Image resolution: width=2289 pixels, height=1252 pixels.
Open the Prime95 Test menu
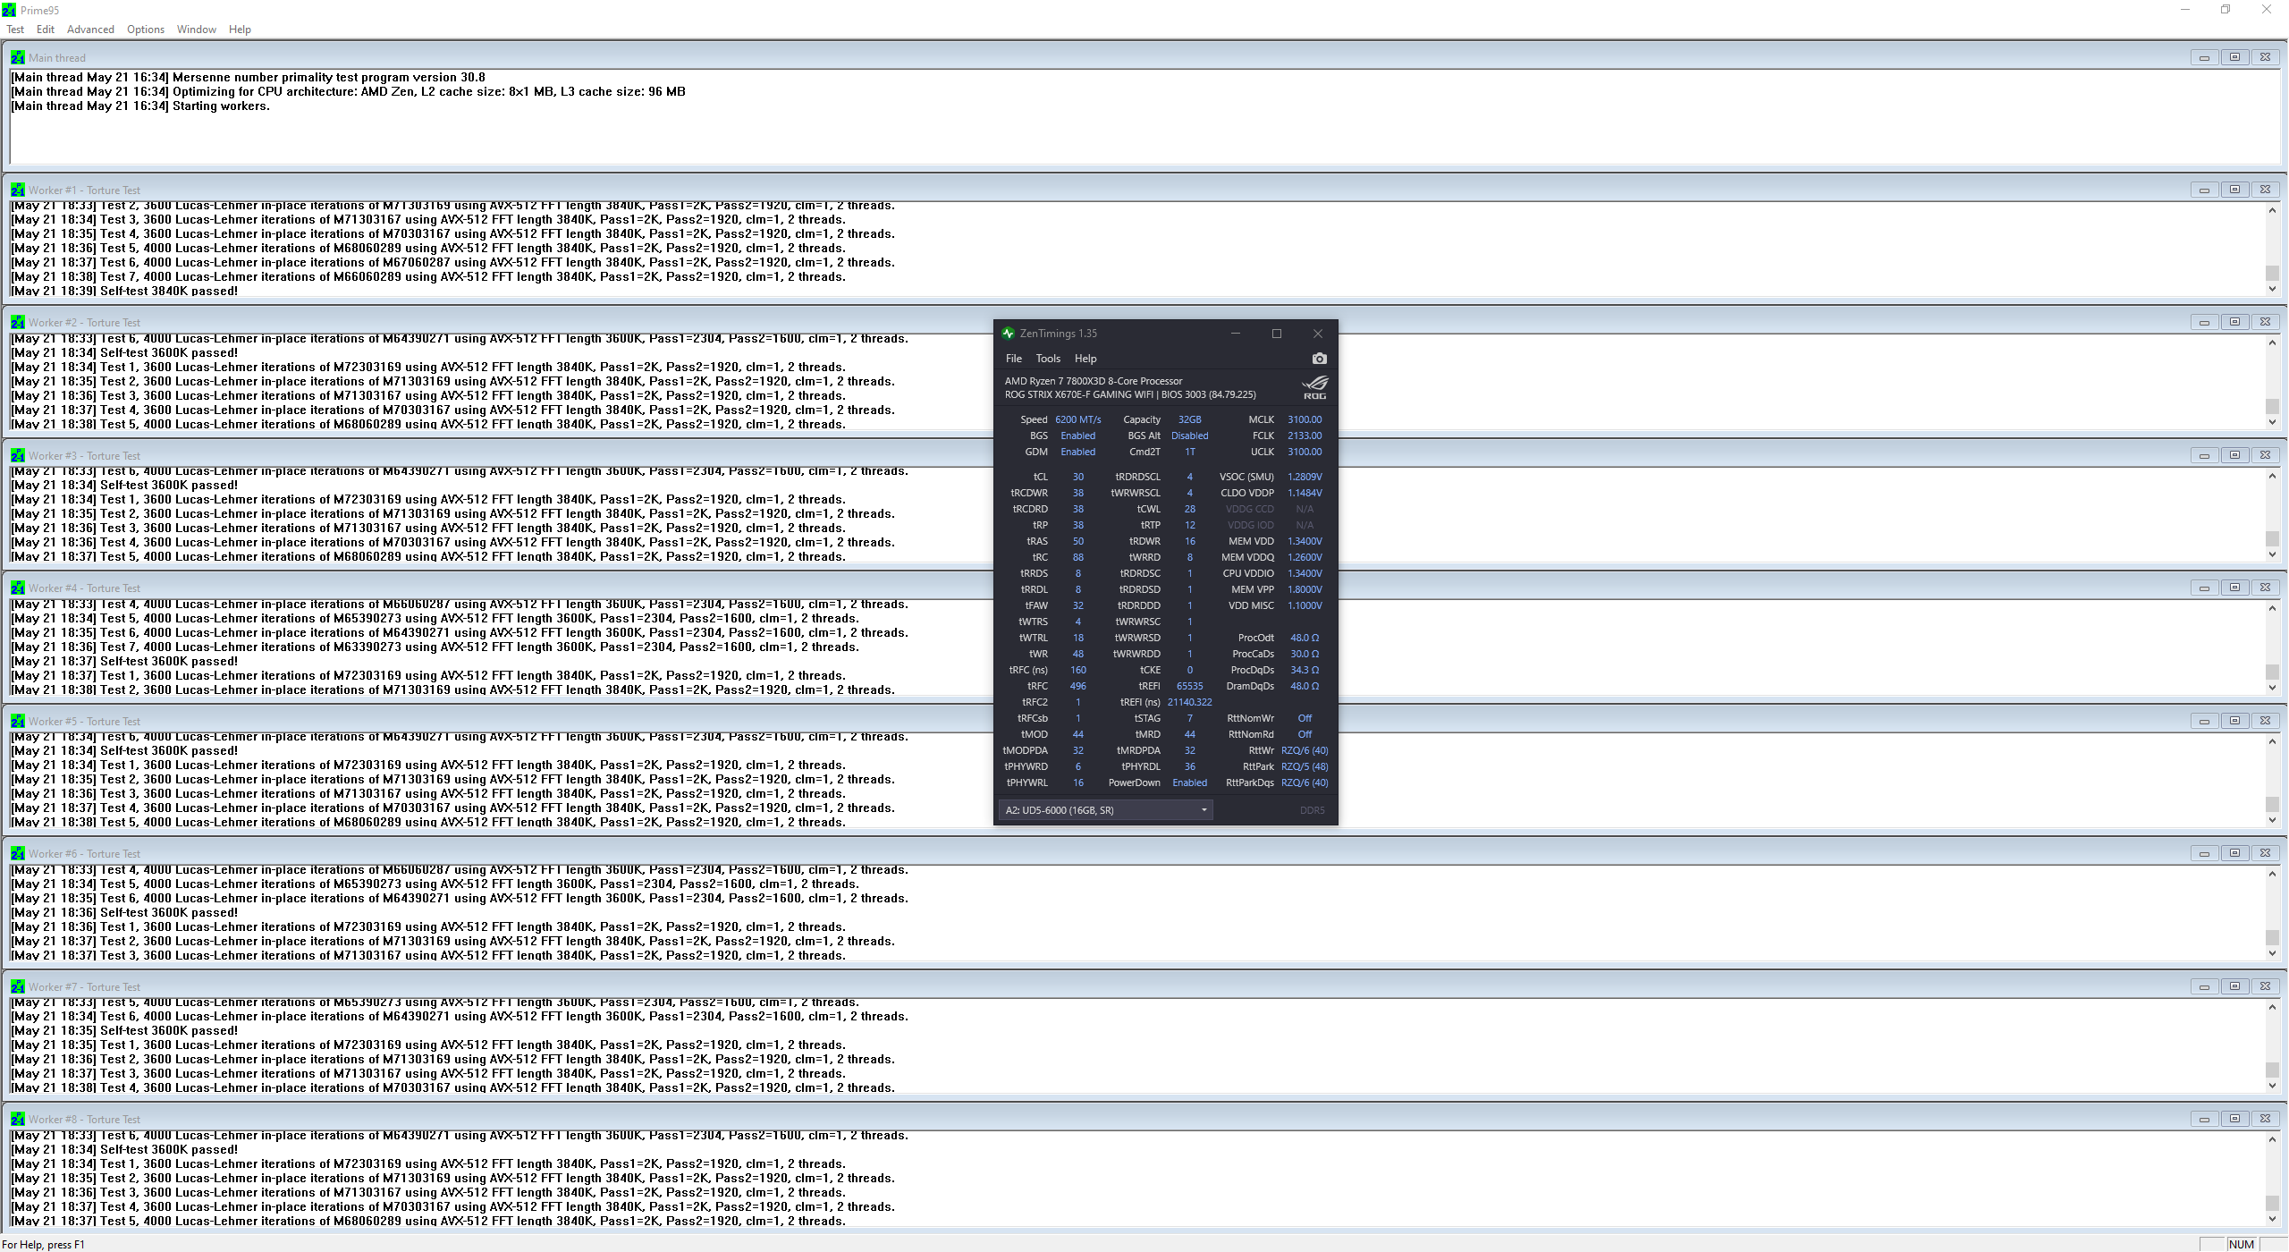click(x=15, y=30)
